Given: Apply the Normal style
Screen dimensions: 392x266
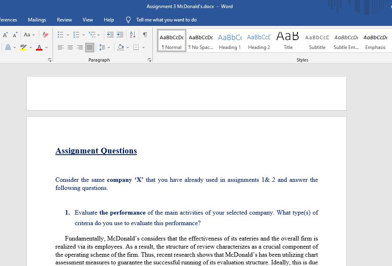Looking at the screenshot, I should 171,40.
